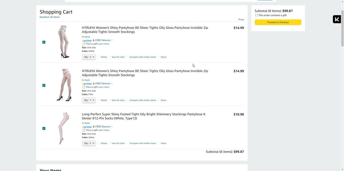The image size is (344, 171).
Task: Share the Pink HTRUIYA pantyhose item
Action: [x=163, y=100]
